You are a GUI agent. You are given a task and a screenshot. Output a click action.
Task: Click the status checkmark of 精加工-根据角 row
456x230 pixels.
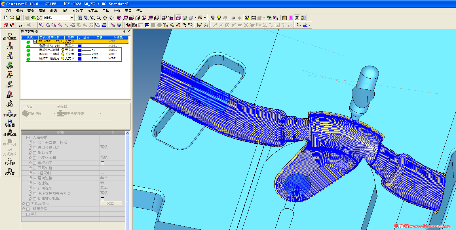tap(28, 59)
